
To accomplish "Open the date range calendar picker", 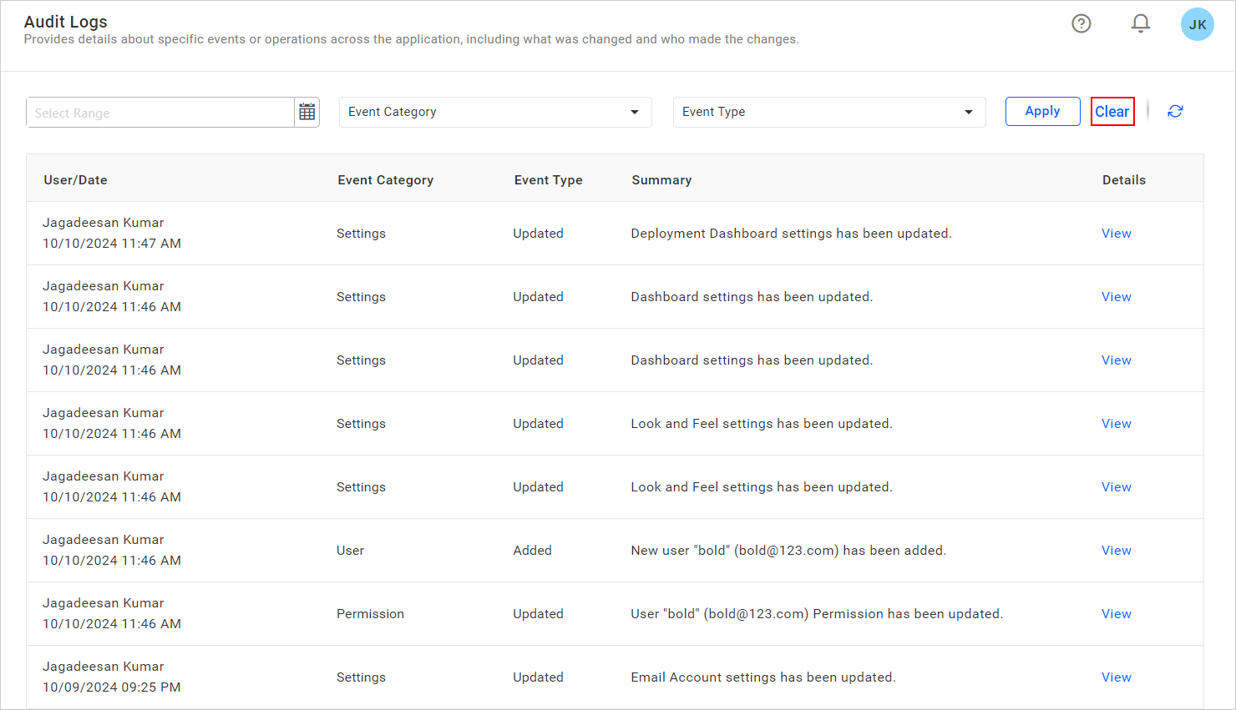I will pos(307,112).
